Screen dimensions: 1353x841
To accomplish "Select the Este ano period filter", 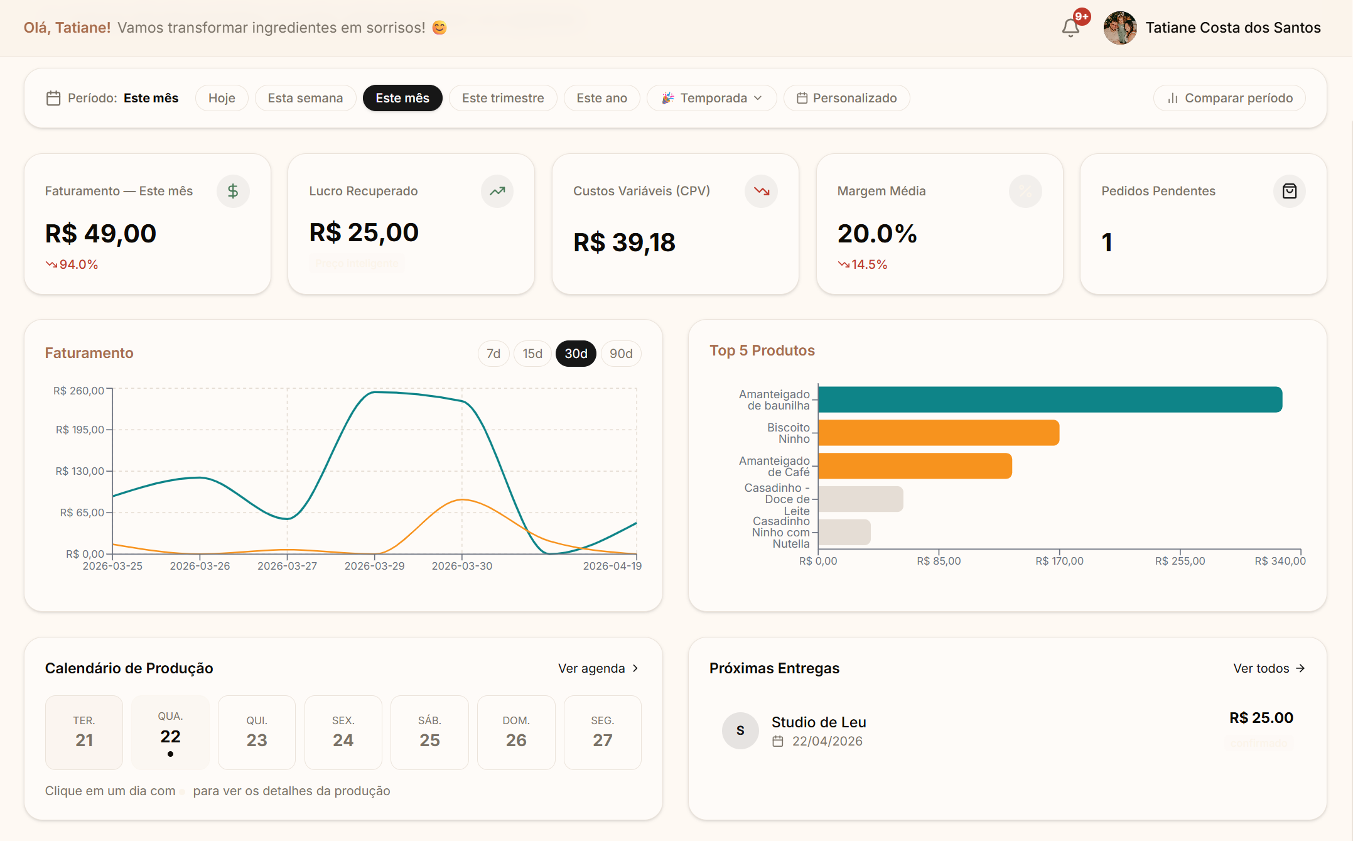I will 601,98.
